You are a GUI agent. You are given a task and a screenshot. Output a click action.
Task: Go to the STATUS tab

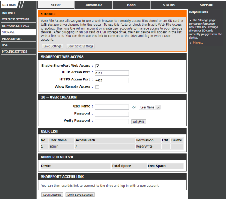169,5
